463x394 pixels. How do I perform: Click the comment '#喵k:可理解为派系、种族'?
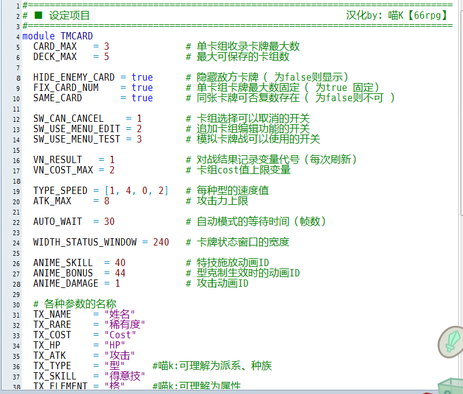tap(212, 366)
